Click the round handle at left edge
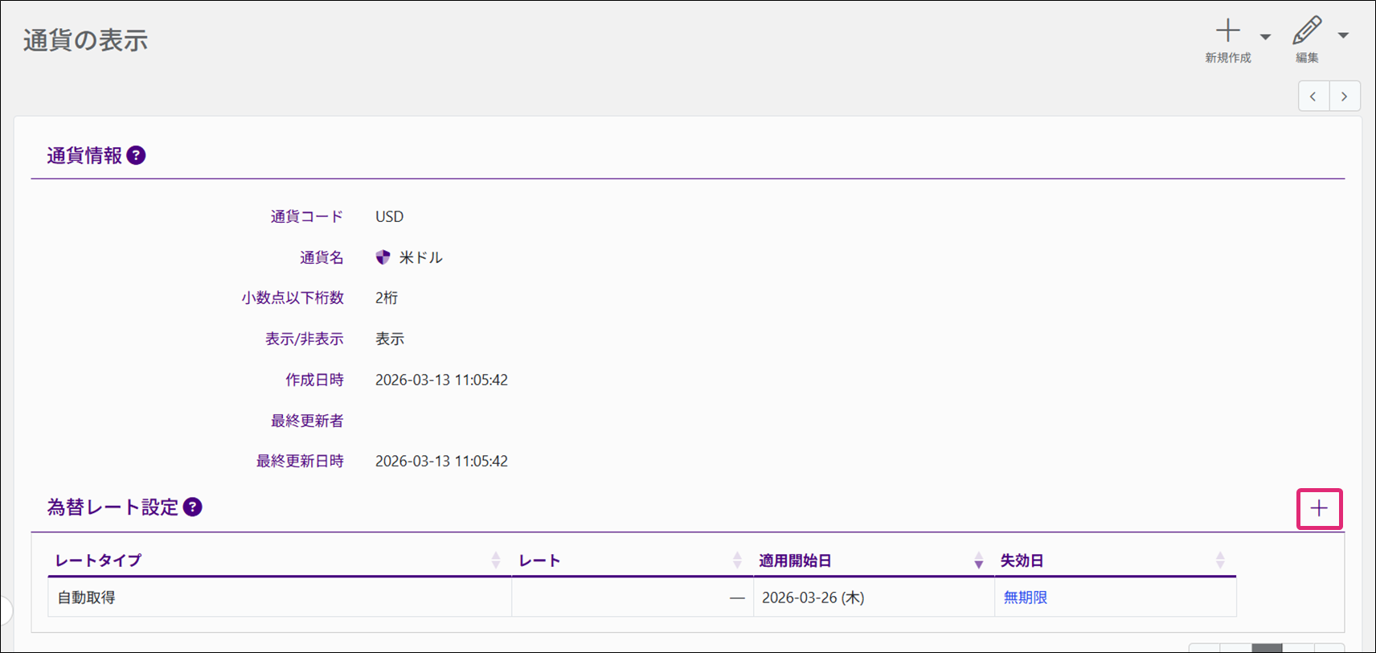1376x653 pixels. pos(5,611)
